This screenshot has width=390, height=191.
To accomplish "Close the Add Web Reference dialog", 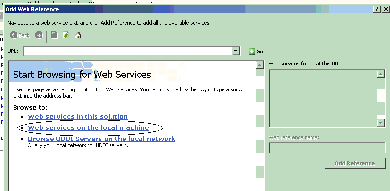I will (x=385, y=9).
